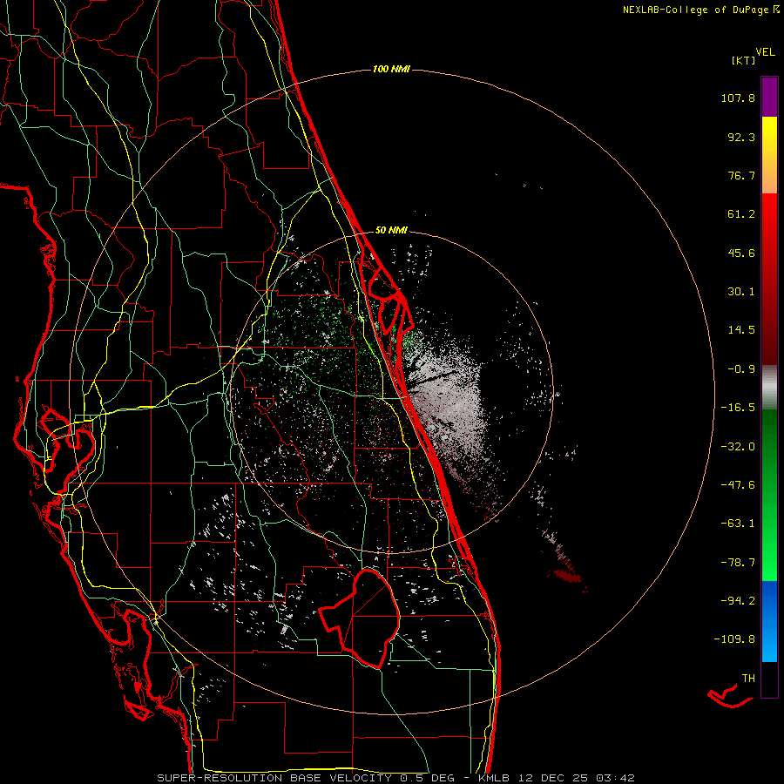Click the 92.3 velocity scale value

[741, 137]
